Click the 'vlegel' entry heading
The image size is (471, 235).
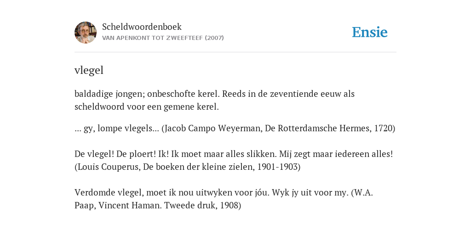point(89,70)
